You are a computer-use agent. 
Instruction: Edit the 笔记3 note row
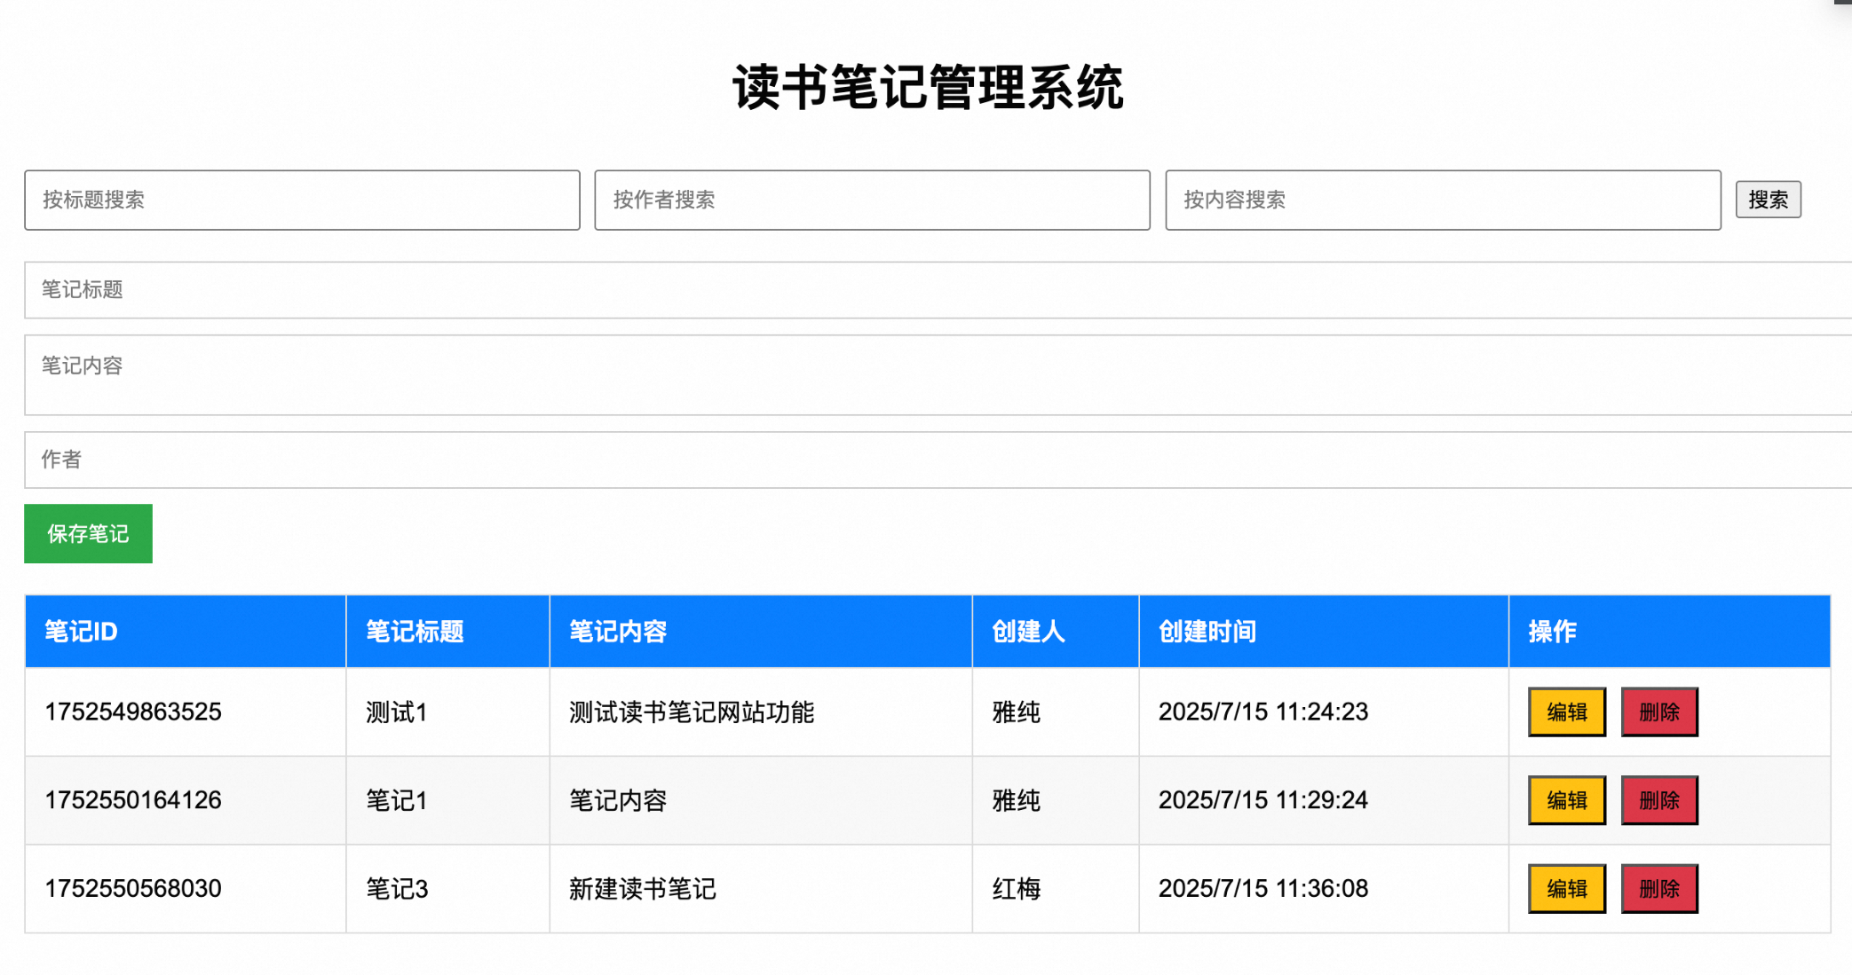pos(1566,888)
